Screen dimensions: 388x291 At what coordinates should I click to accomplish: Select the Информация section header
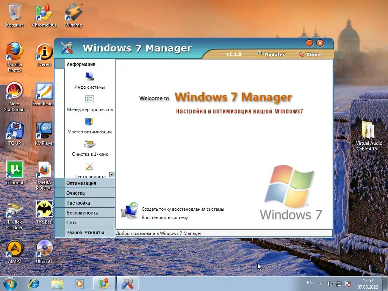(84, 64)
